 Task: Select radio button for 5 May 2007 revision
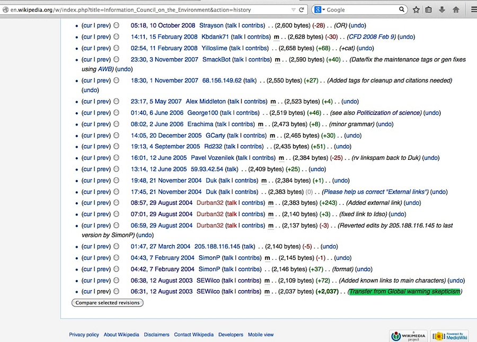pyautogui.click(x=116, y=101)
